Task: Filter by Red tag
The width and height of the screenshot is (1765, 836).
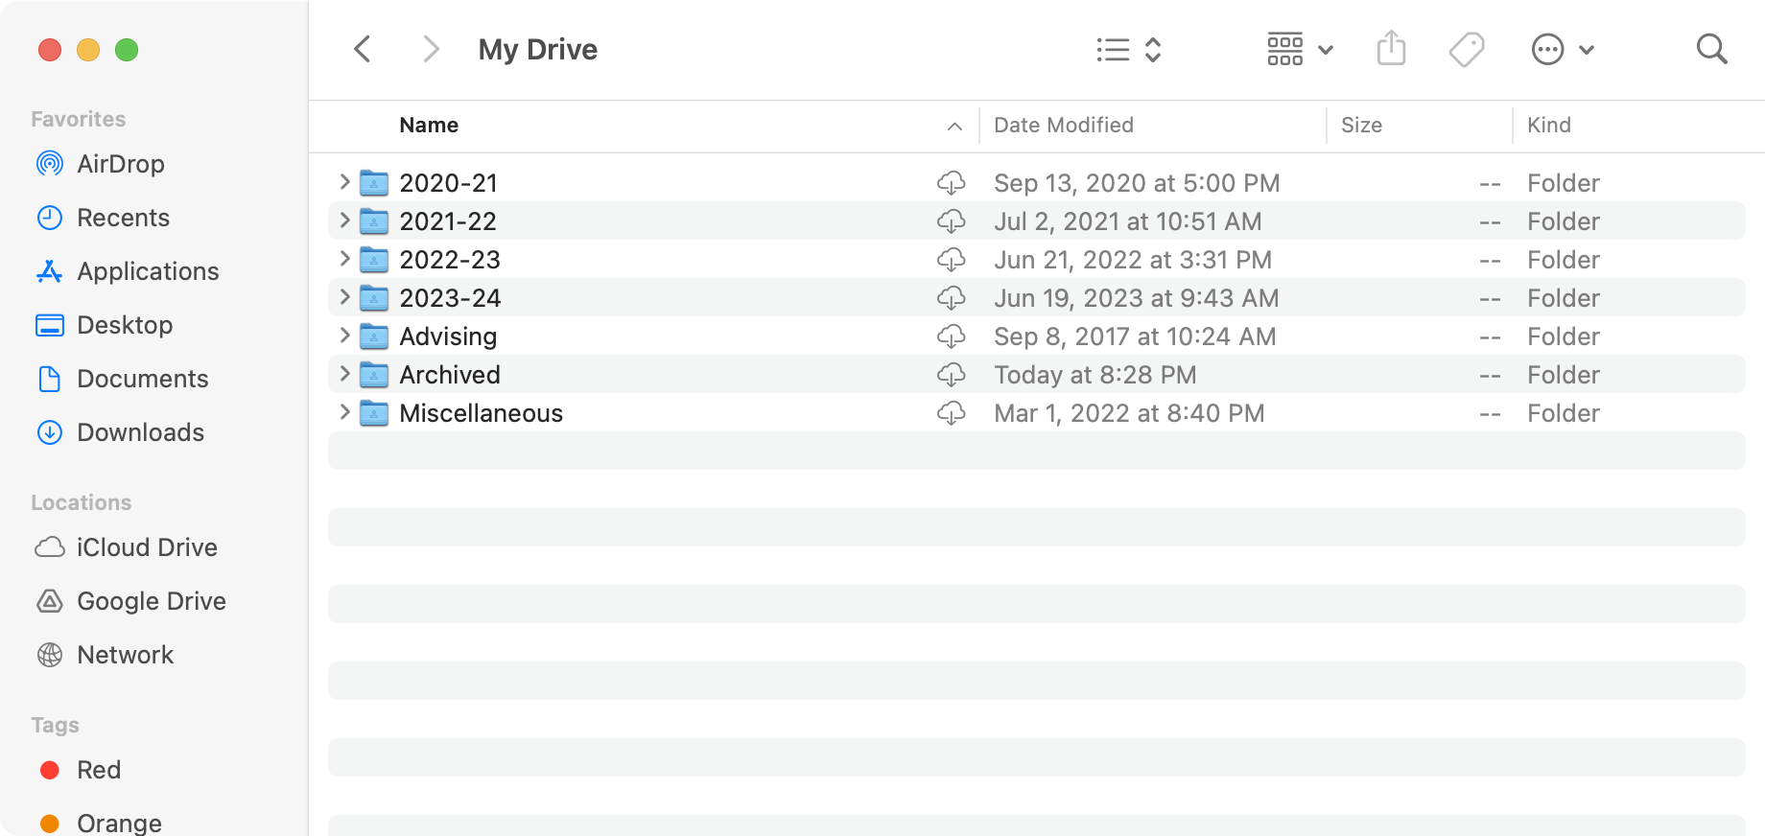Action: point(98,770)
